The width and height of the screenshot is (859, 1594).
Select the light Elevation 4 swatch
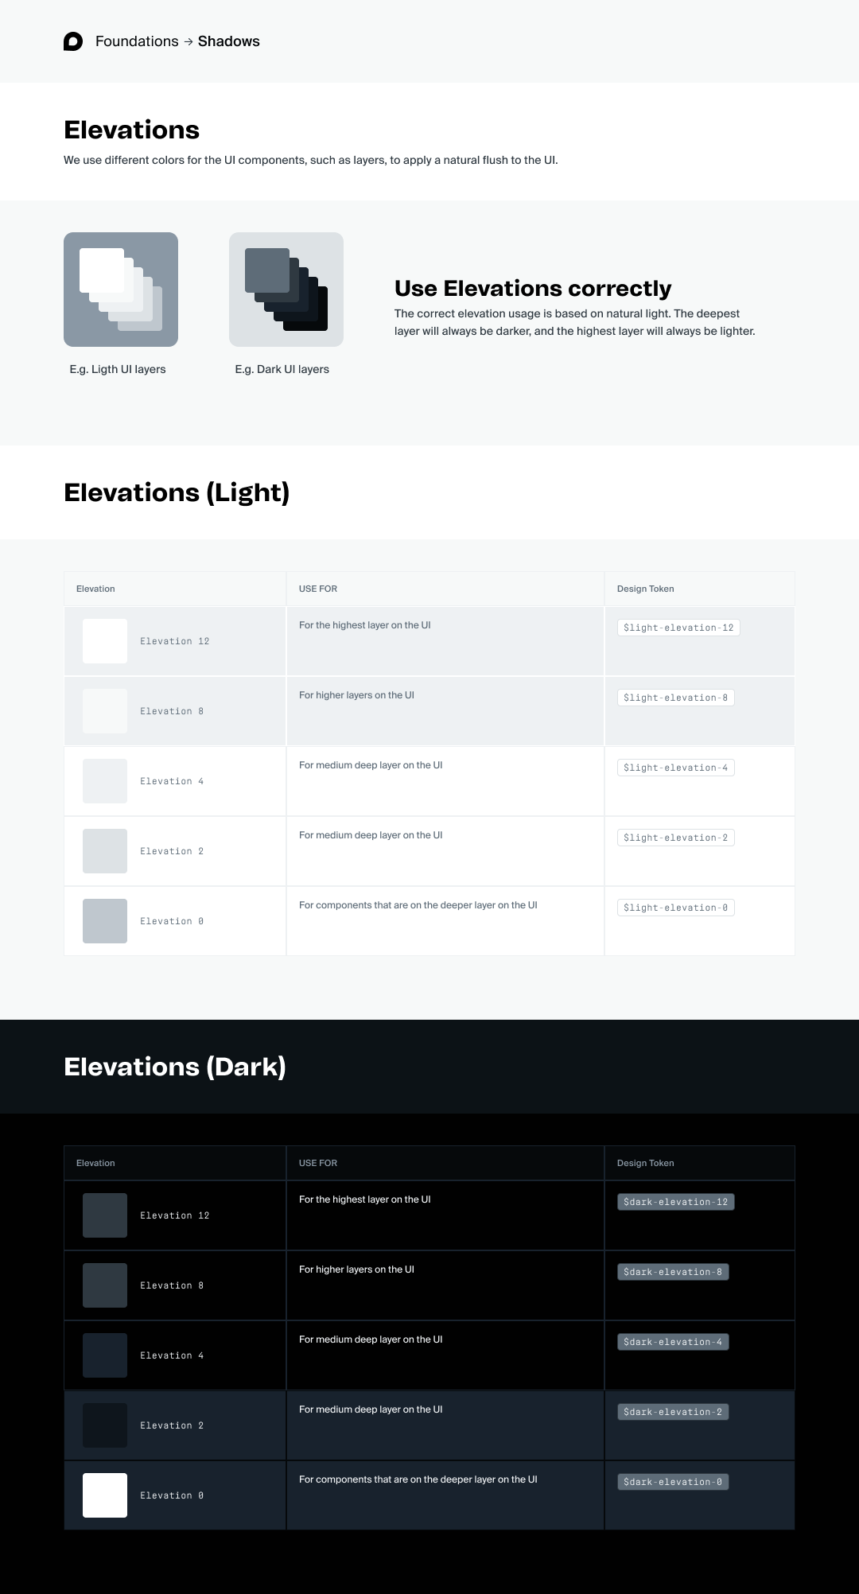tap(105, 781)
